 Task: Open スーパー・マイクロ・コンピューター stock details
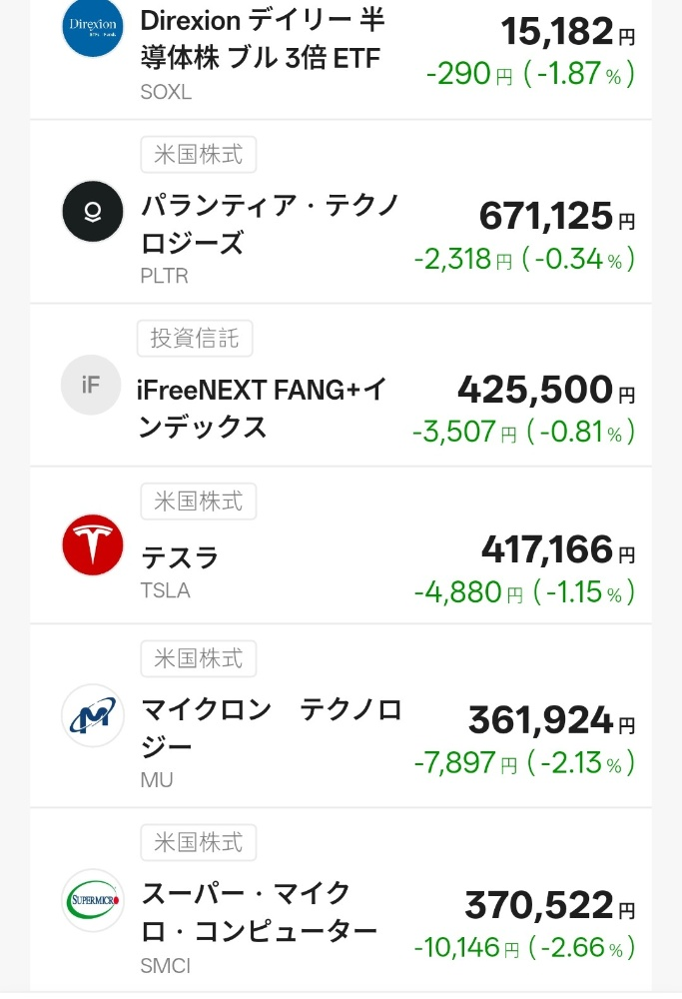[x=260, y=912]
